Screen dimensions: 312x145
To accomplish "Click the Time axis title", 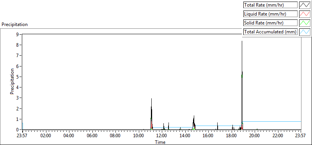I will click(160, 142).
